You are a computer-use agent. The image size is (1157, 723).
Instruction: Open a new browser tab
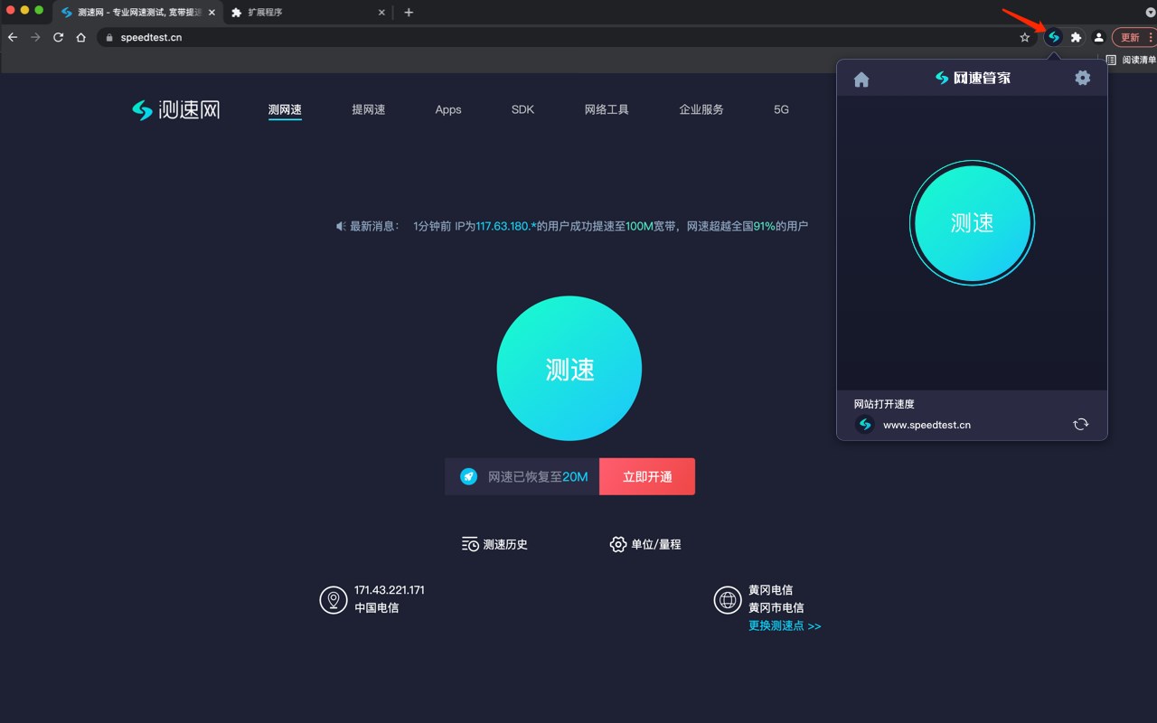pos(409,13)
